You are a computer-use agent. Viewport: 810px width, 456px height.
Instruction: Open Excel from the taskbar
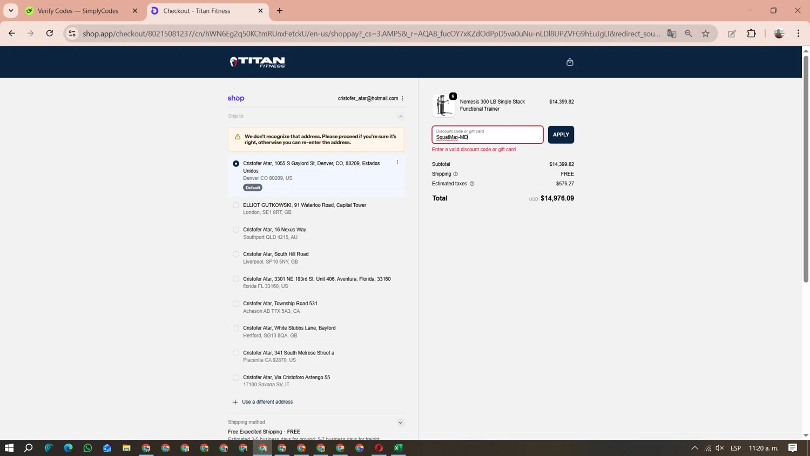[x=399, y=448]
